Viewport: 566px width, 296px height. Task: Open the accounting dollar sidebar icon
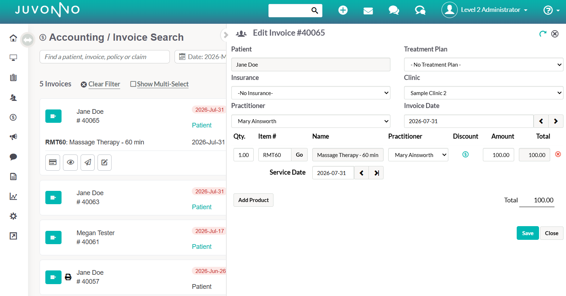pyautogui.click(x=13, y=117)
